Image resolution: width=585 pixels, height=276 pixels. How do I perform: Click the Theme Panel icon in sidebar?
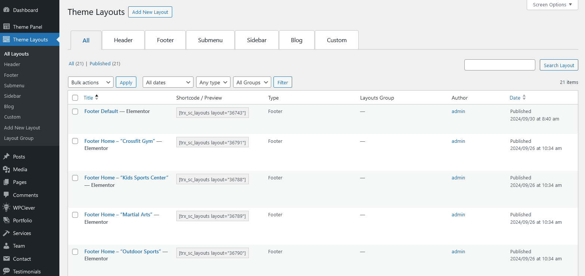[x=6, y=27]
